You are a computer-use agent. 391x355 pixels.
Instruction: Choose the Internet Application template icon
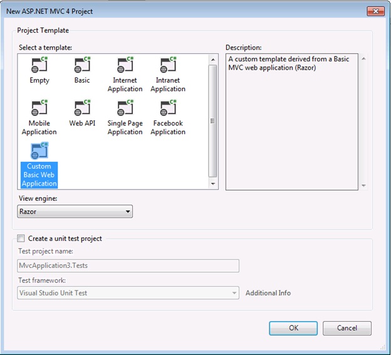125,65
